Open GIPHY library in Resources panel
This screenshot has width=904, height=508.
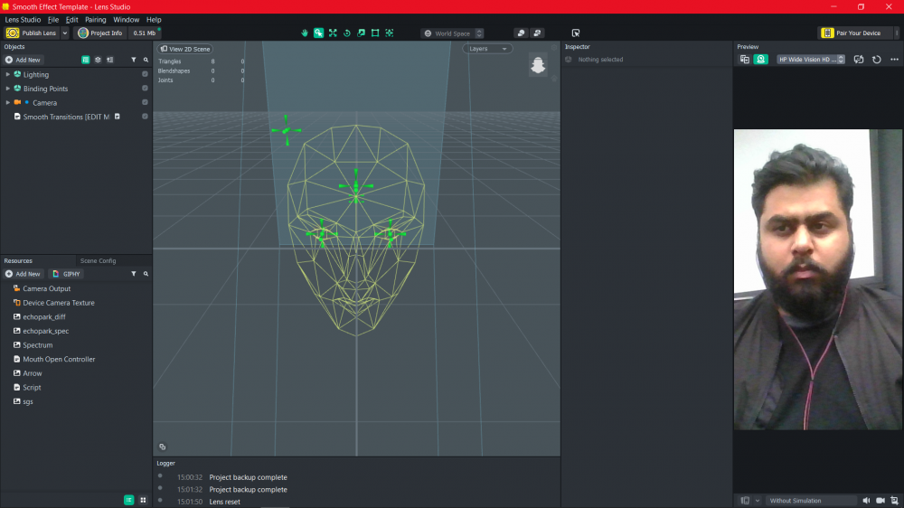pos(67,274)
